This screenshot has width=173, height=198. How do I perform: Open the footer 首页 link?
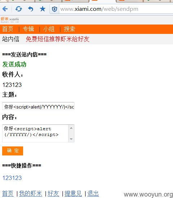click(8, 194)
